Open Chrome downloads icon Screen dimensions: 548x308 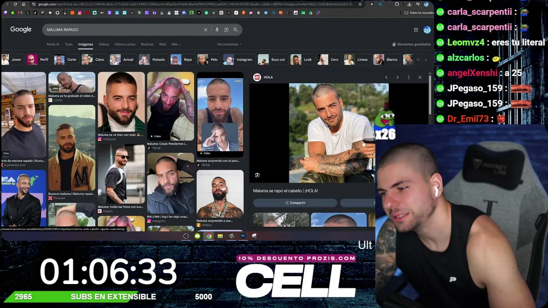tap(409, 4)
